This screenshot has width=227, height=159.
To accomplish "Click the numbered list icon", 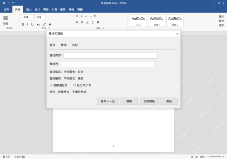I will tap(82, 16).
